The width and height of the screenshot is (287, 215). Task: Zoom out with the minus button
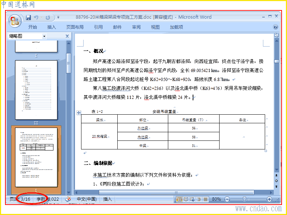click(x=227, y=199)
